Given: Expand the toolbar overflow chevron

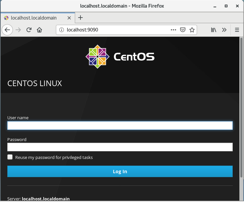Looking at the screenshot, I should (x=224, y=30).
